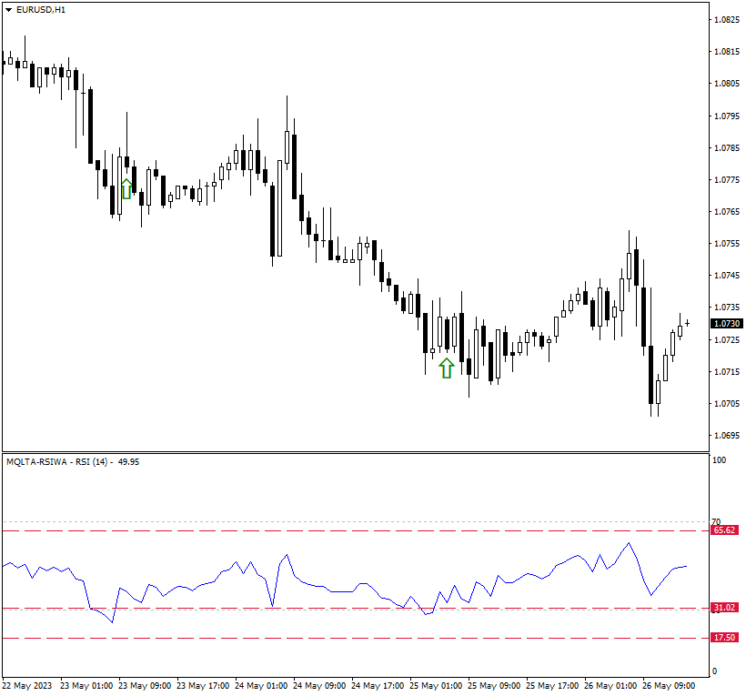Click the 1.0705 price scale label

coord(727,403)
